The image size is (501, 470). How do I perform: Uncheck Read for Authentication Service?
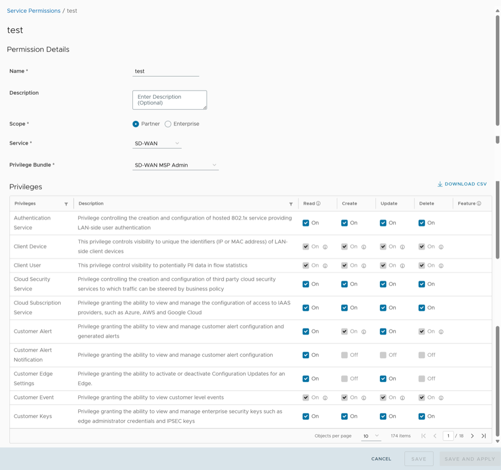tap(306, 223)
